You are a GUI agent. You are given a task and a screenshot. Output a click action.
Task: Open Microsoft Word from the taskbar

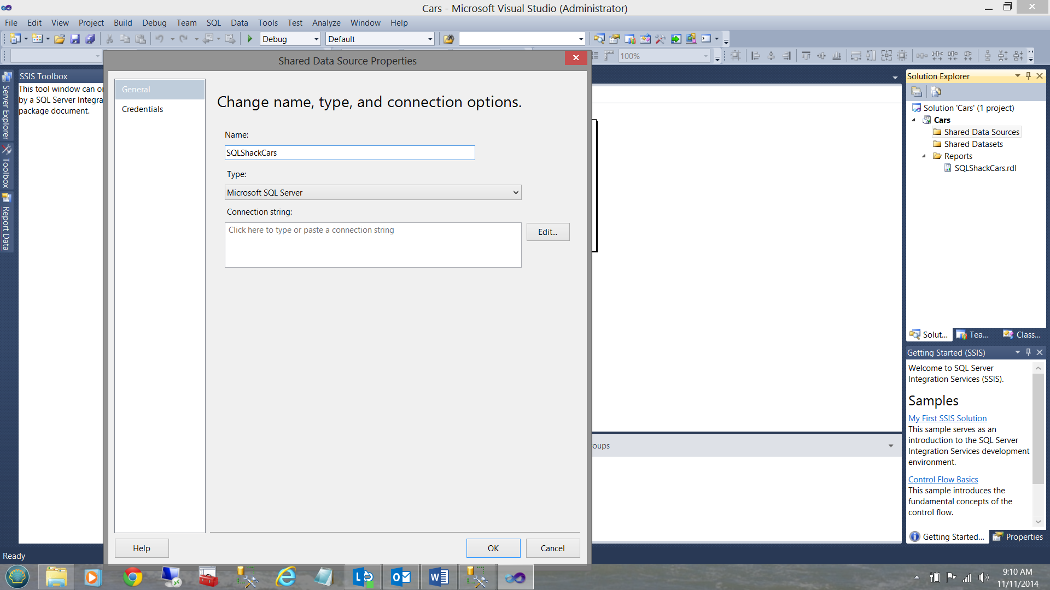(x=439, y=577)
